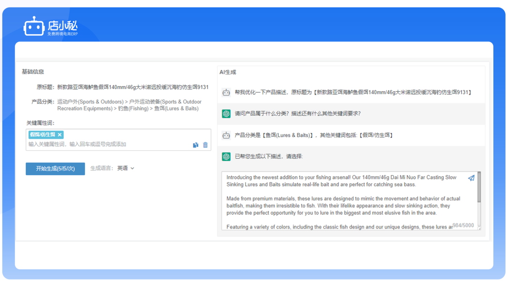Select the green ChatGPT icon on the reply message
This screenshot has width=507, height=290.
225,114
